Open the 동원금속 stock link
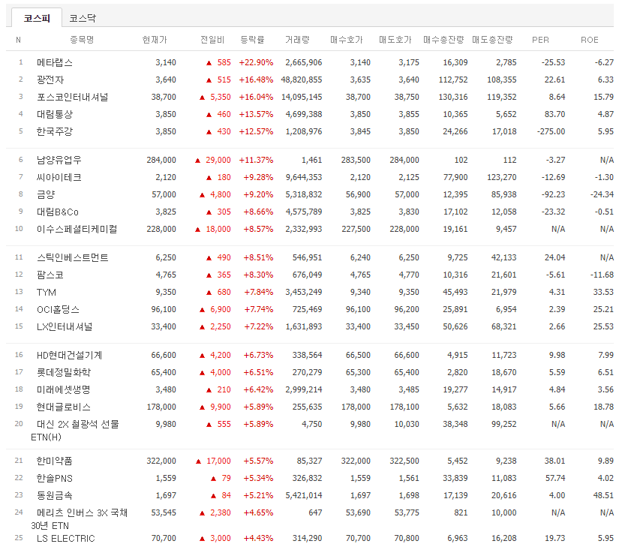625x550 pixels. click(x=55, y=495)
